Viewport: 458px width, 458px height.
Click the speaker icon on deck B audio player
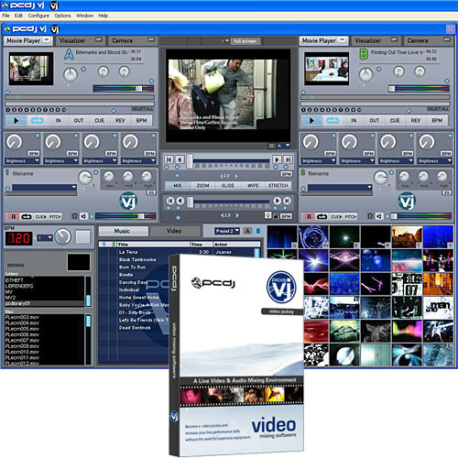pyautogui.click(x=379, y=216)
